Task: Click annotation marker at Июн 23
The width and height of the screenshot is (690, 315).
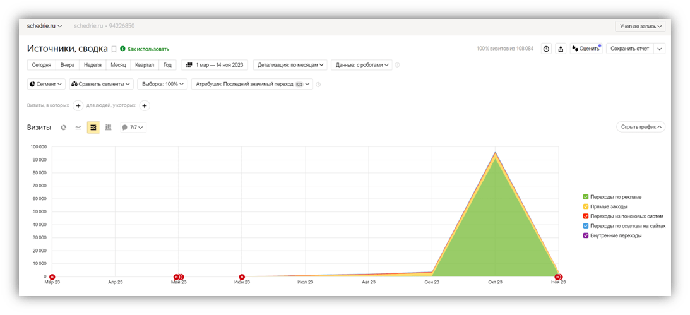Action: pyautogui.click(x=242, y=276)
